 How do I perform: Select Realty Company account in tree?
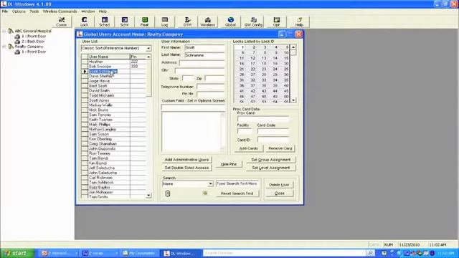[29, 47]
